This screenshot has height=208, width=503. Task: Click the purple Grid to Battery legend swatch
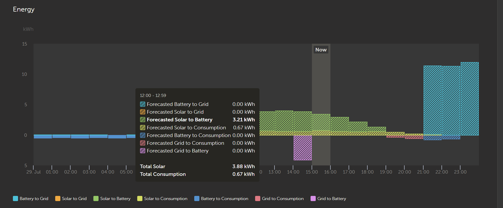(313, 198)
